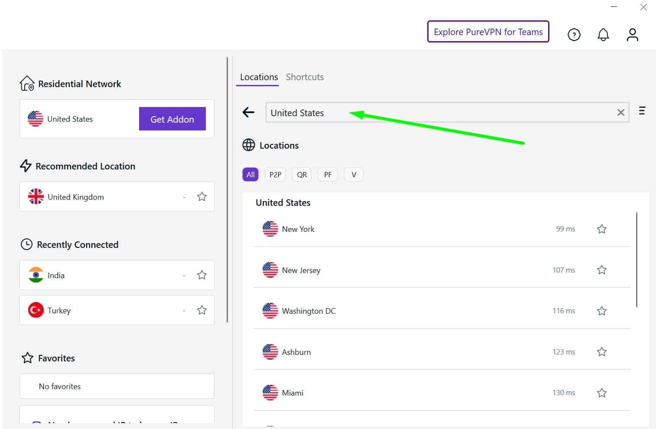Screen dimensions: 656x429
Task: Connect to the Miami server
Action: [x=442, y=393]
